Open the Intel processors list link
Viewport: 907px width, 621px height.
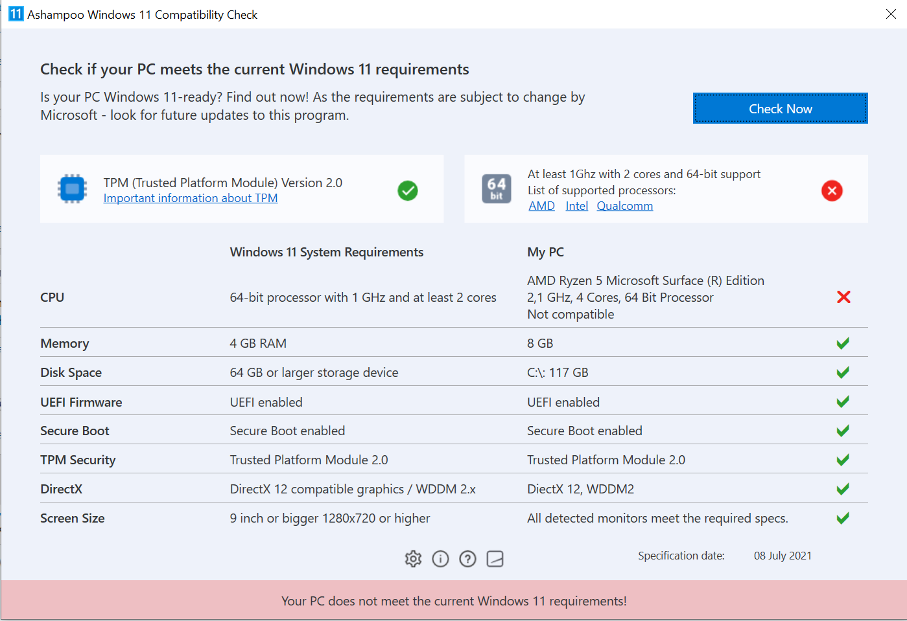pyautogui.click(x=576, y=206)
